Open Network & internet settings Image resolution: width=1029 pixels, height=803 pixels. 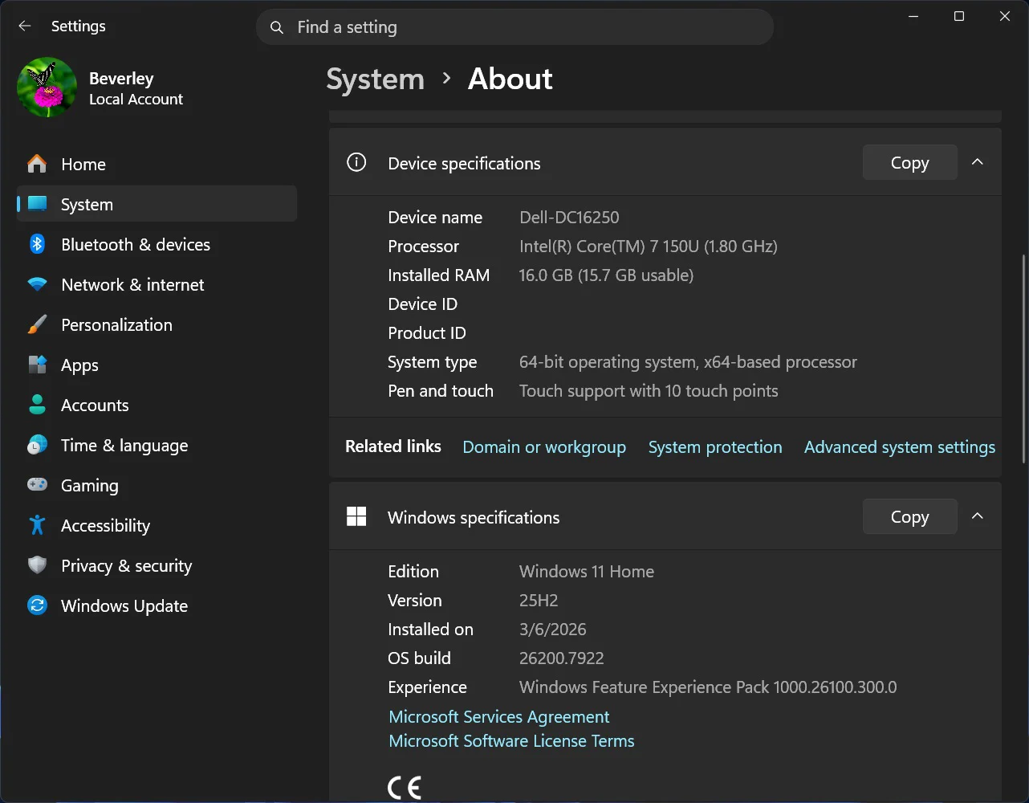(157, 284)
